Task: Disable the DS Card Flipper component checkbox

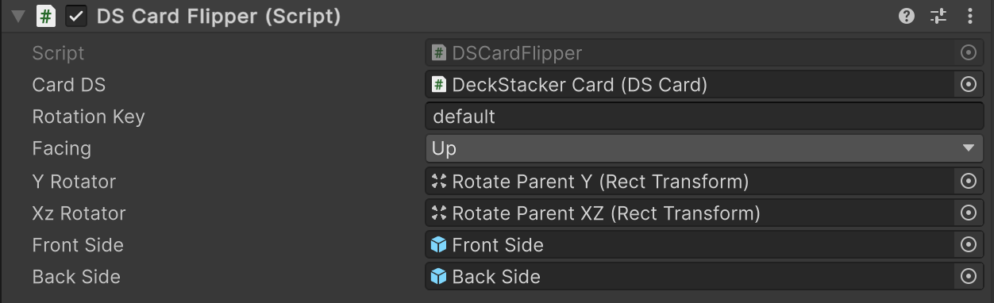Action: click(x=76, y=16)
